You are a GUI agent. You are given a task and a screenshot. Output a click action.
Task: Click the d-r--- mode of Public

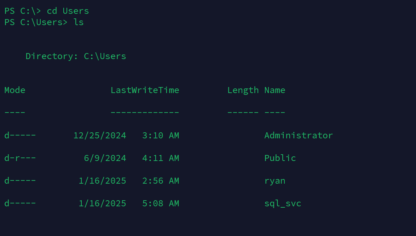(x=20, y=158)
